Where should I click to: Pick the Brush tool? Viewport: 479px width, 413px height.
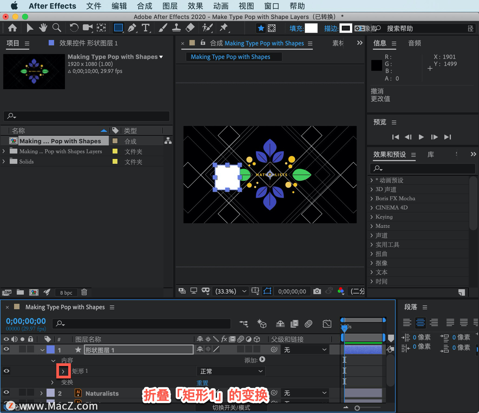coord(163,28)
